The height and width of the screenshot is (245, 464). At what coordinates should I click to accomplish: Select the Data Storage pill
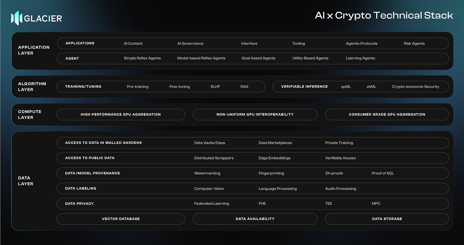(387, 219)
